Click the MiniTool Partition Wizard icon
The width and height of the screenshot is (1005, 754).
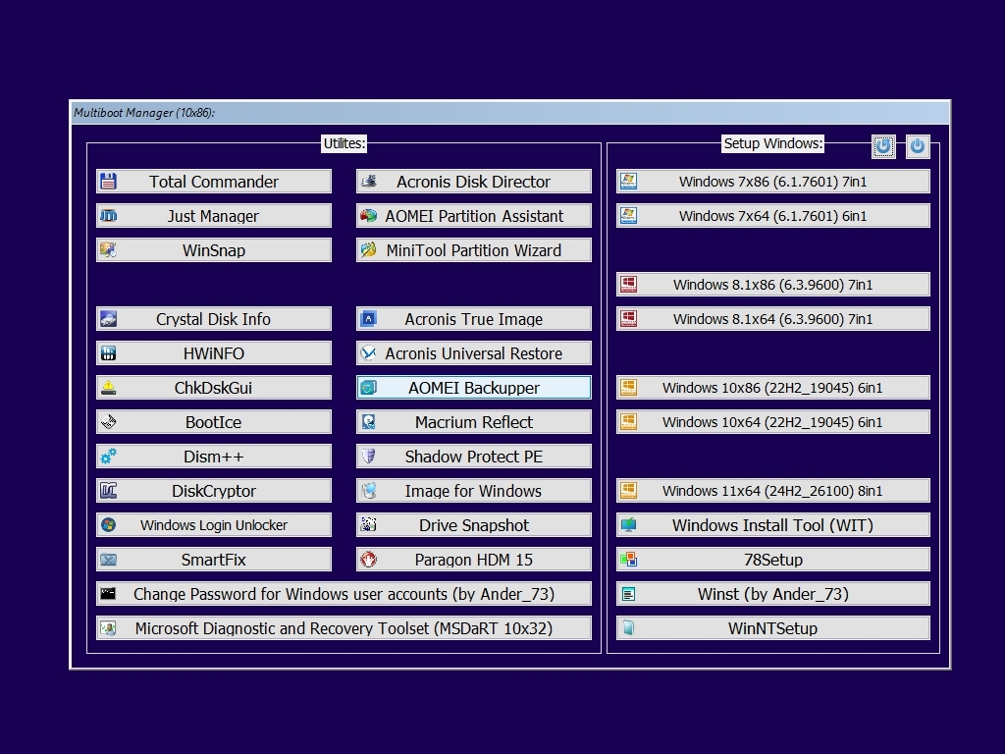(x=369, y=250)
